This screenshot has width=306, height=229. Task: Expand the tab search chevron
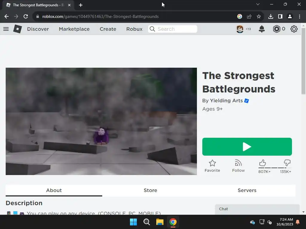[258, 4]
